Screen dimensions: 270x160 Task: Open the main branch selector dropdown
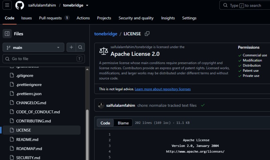33,47
